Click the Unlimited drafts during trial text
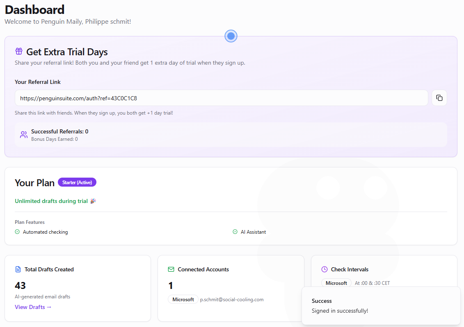Image resolution: width=464 pixels, height=327 pixels. (51, 201)
